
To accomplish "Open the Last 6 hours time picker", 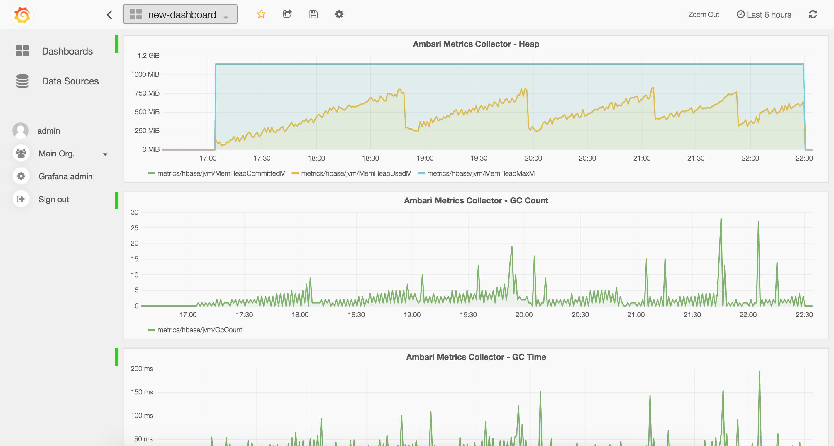I will pos(764,15).
